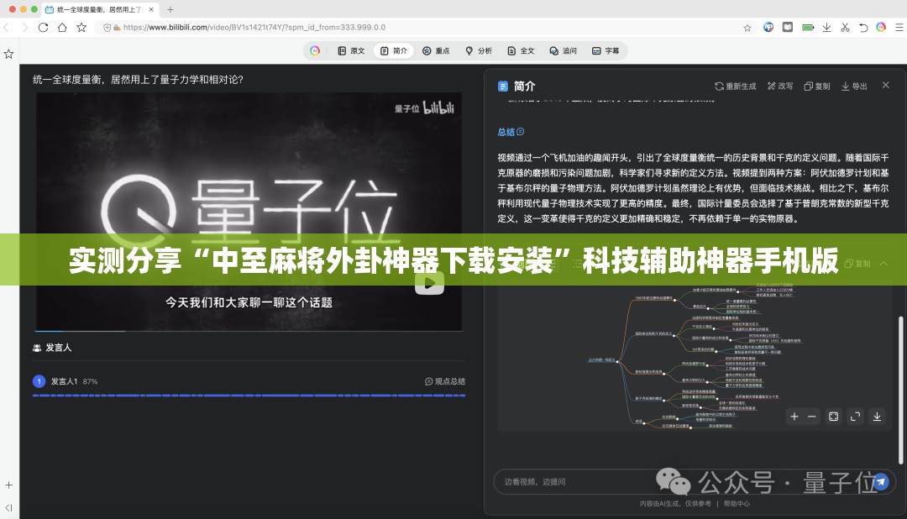Select the 简介 tab
Image resolution: width=907 pixels, height=519 pixels.
(393, 51)
